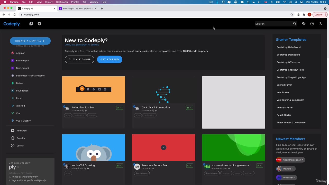329x185 pixels.
Task: Click the Quick Sign-Up button
Action: click(79, 59)
